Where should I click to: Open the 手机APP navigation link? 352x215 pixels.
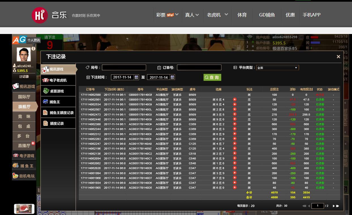[312, 15]
